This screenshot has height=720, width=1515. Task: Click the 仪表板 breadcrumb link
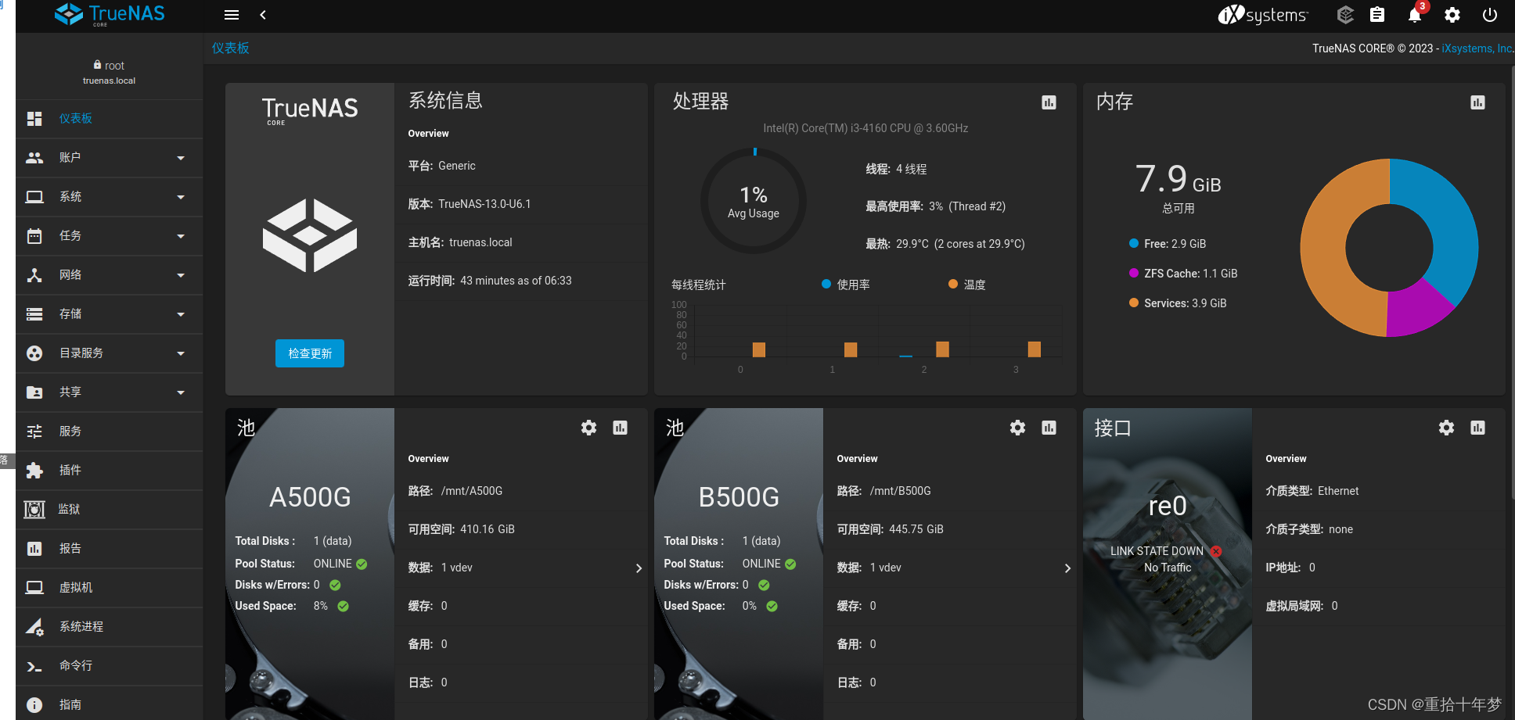coord(230,48)
